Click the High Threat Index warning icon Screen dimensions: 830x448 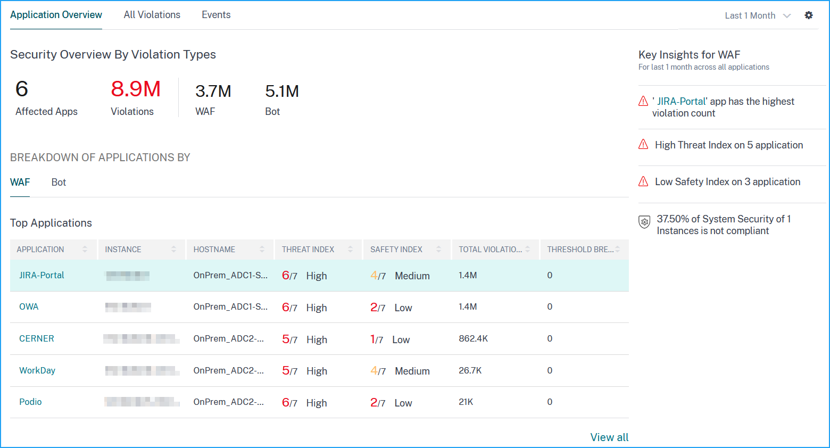[x=643, y=144]
